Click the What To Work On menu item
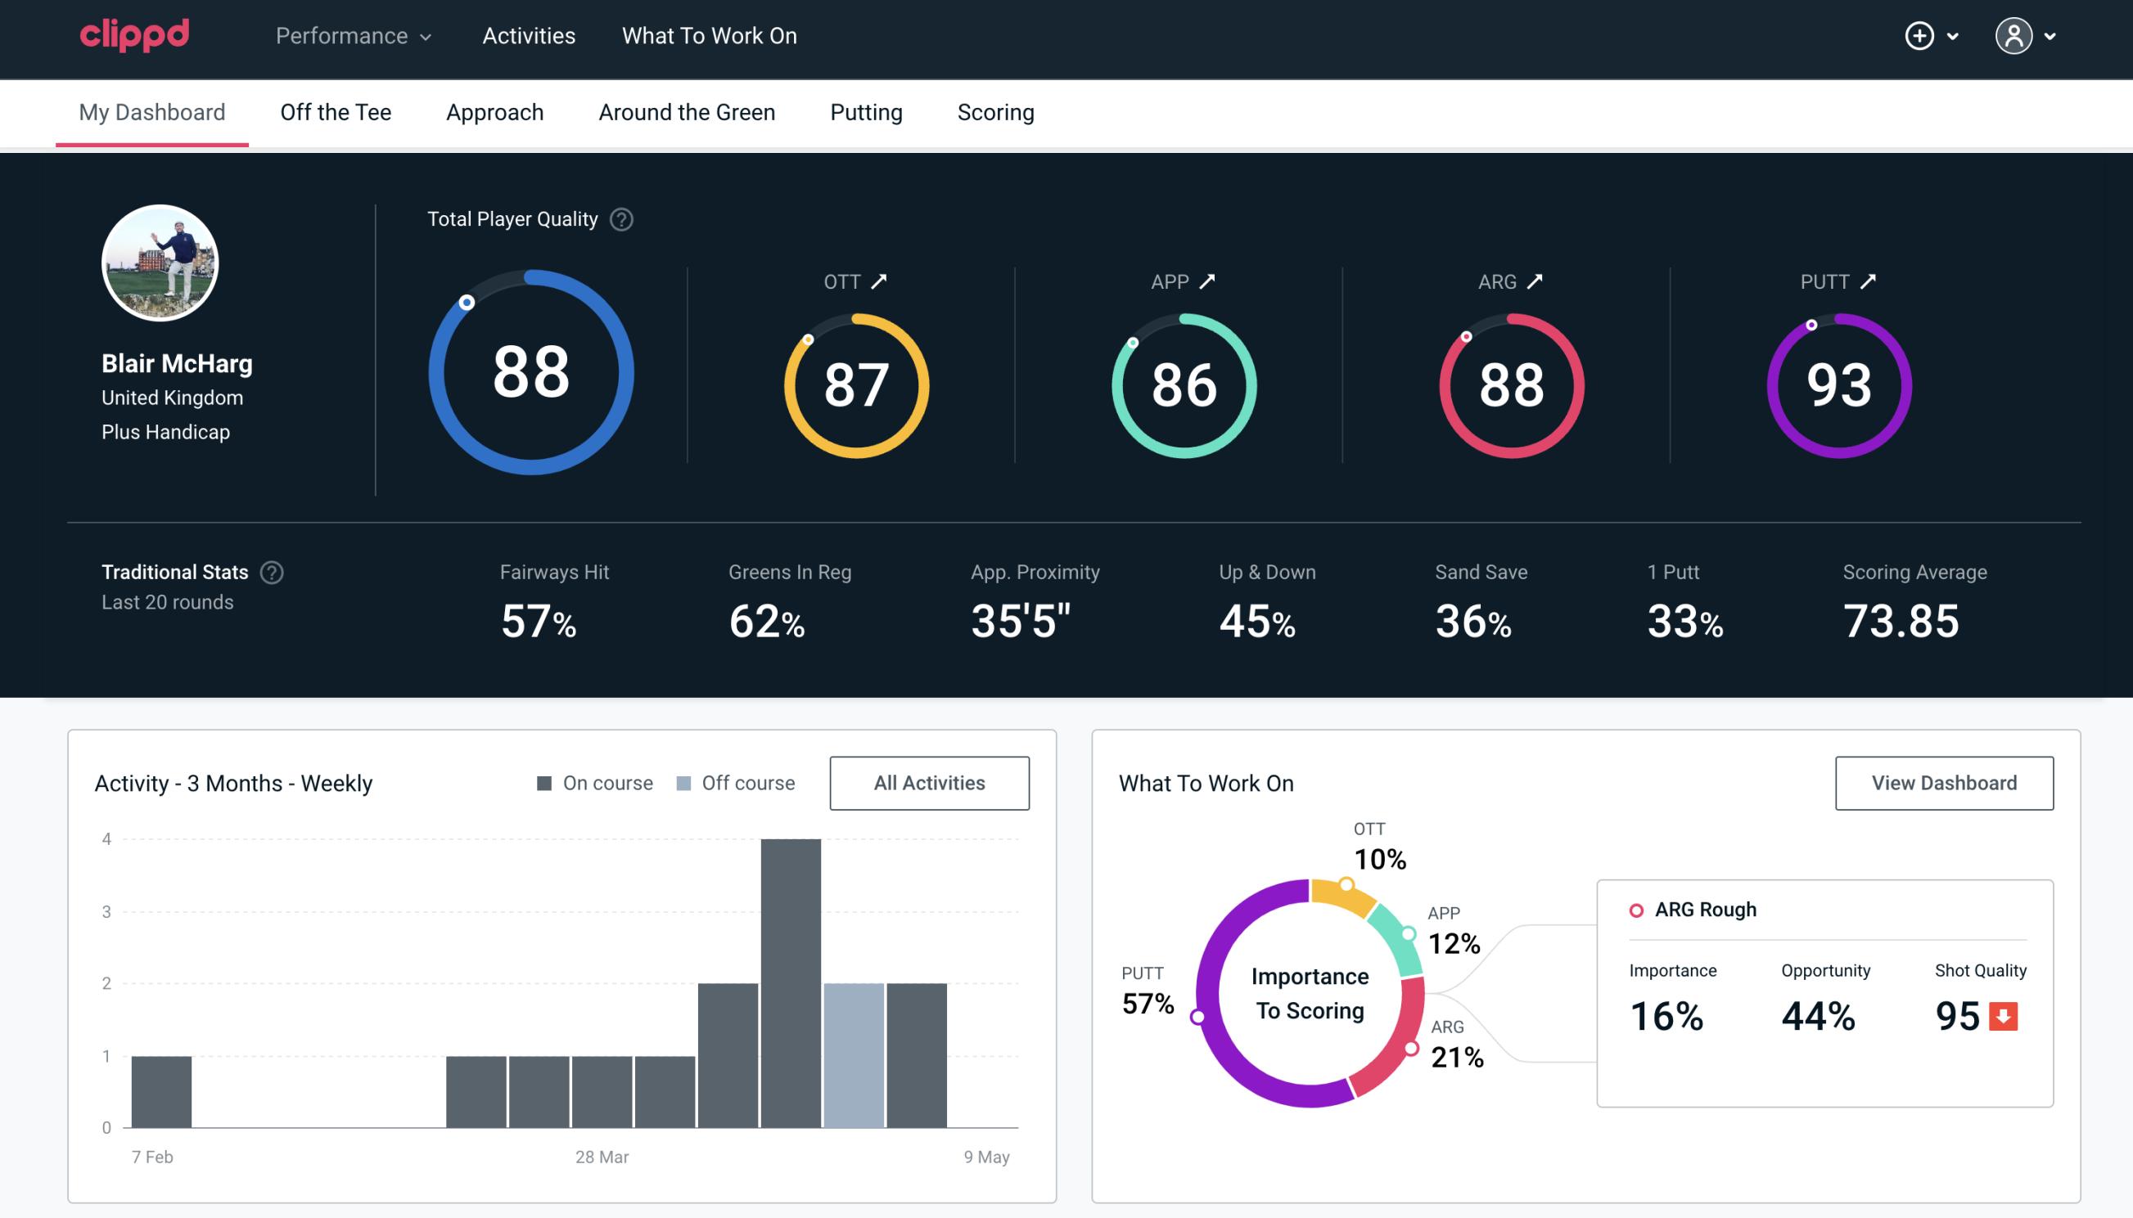Viewport: 2133px width, 1218px height. click(x=709, y=37)
